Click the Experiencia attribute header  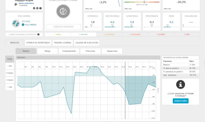93,16
